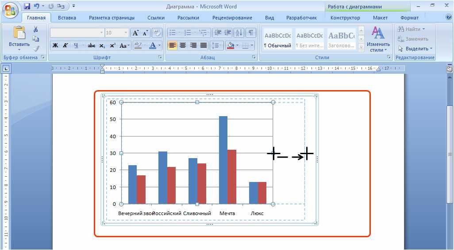Center text alignment

pyautogui.click(x=183, y=45)
